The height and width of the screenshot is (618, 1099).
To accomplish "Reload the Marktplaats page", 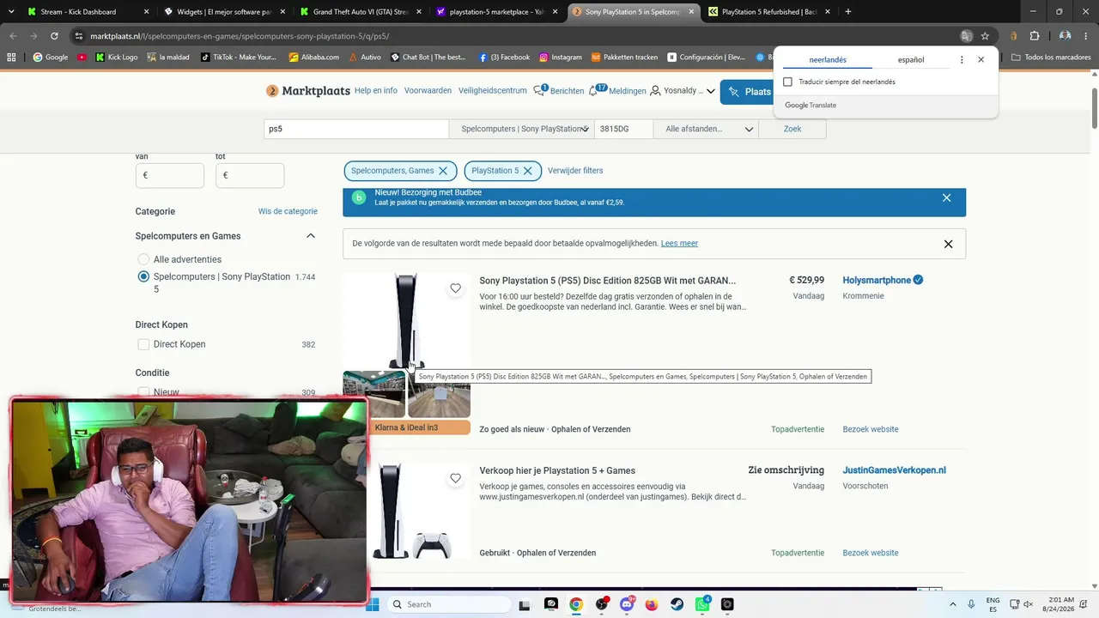I will pyautogui.click(x=54, y=36).
